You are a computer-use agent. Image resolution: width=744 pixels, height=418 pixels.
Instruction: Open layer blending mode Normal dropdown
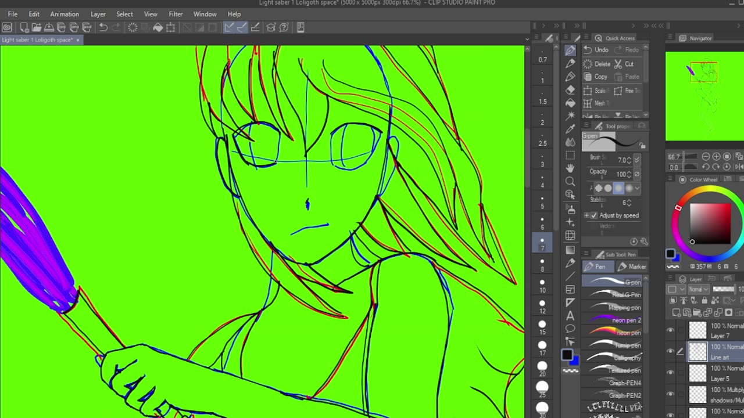point(699,289)
